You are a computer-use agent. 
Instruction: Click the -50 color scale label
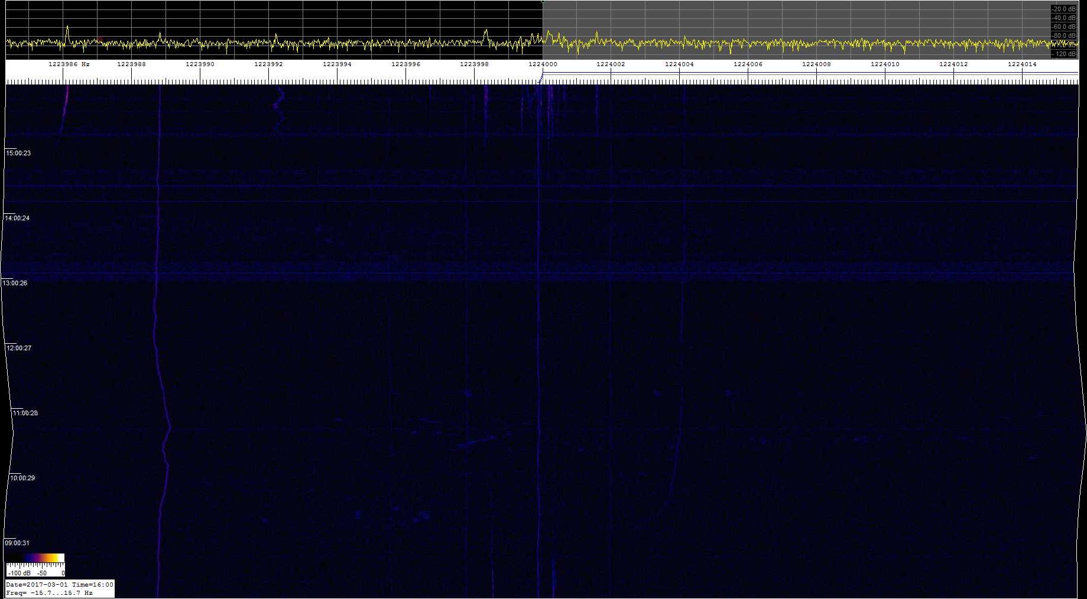point(42,573)
